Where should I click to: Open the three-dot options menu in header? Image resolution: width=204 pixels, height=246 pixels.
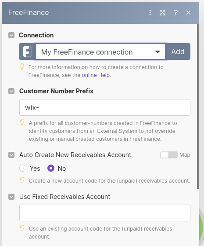(150, 13)
